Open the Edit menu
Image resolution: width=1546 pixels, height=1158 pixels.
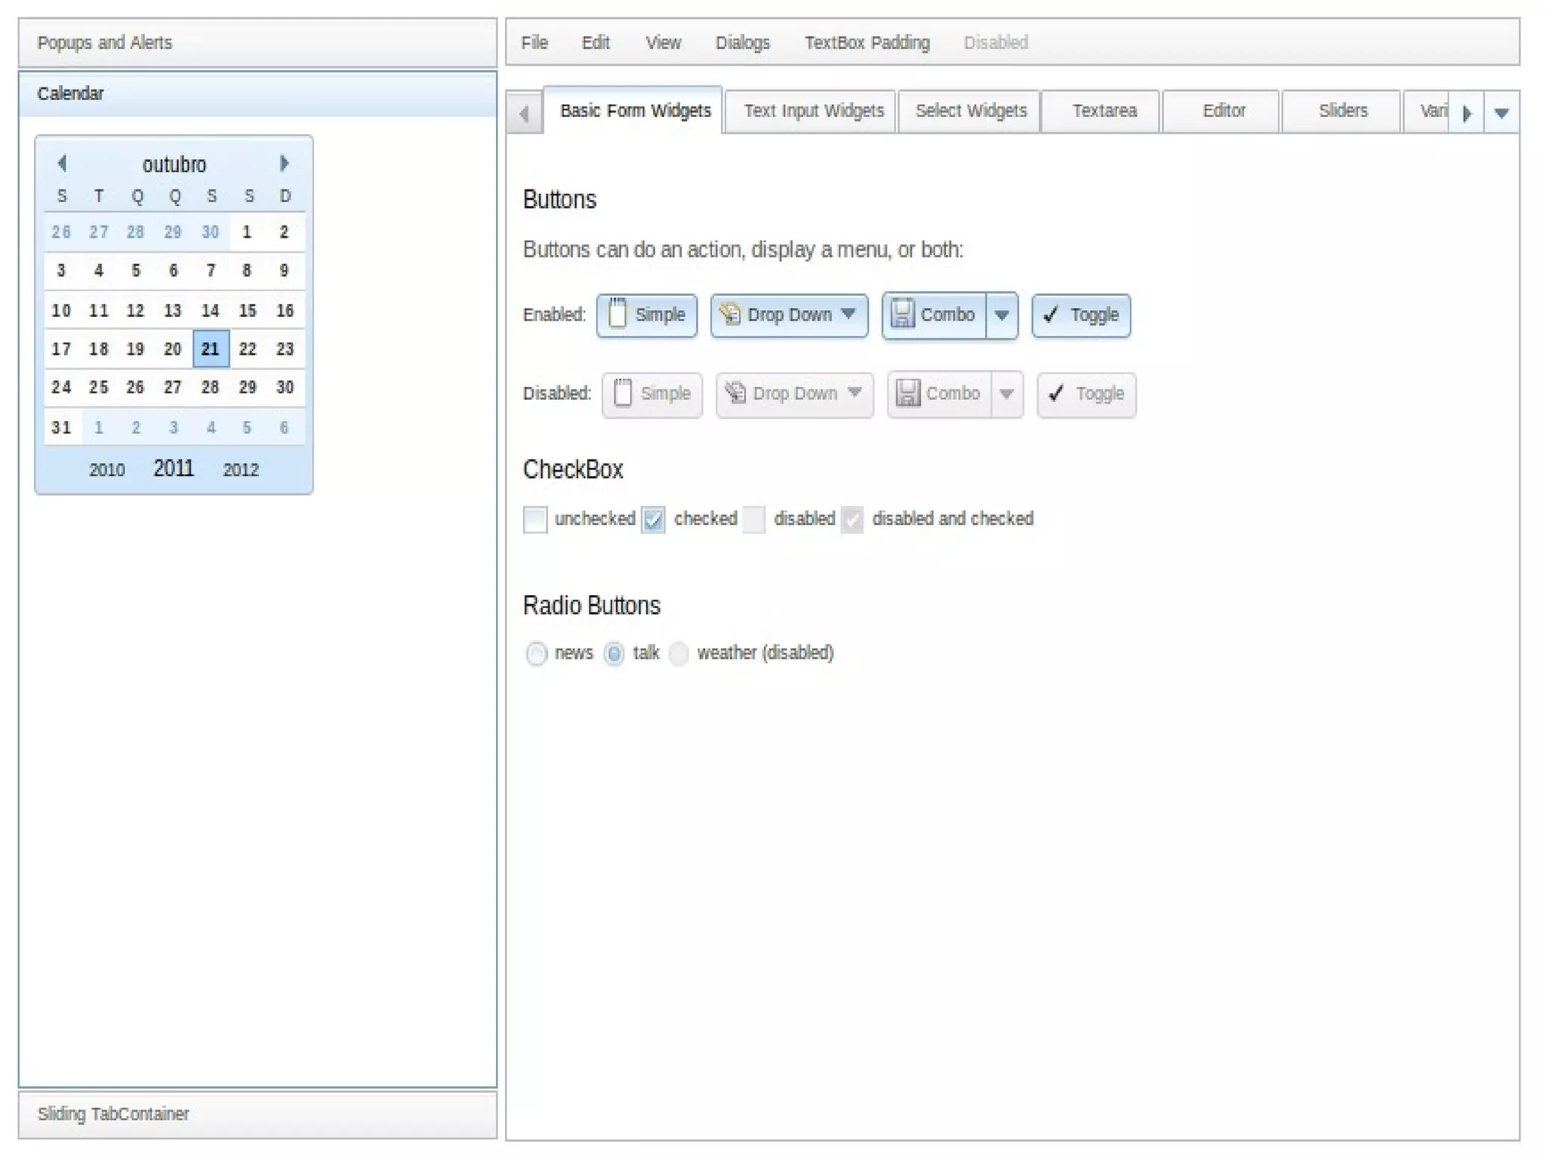coord(596,43)
